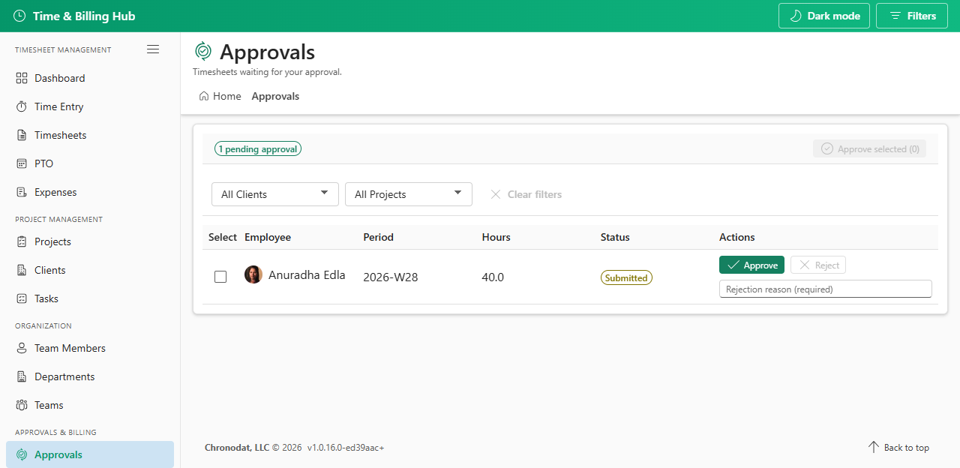
Task: Click the Filters lines icon
Action: tap(895, 16)
